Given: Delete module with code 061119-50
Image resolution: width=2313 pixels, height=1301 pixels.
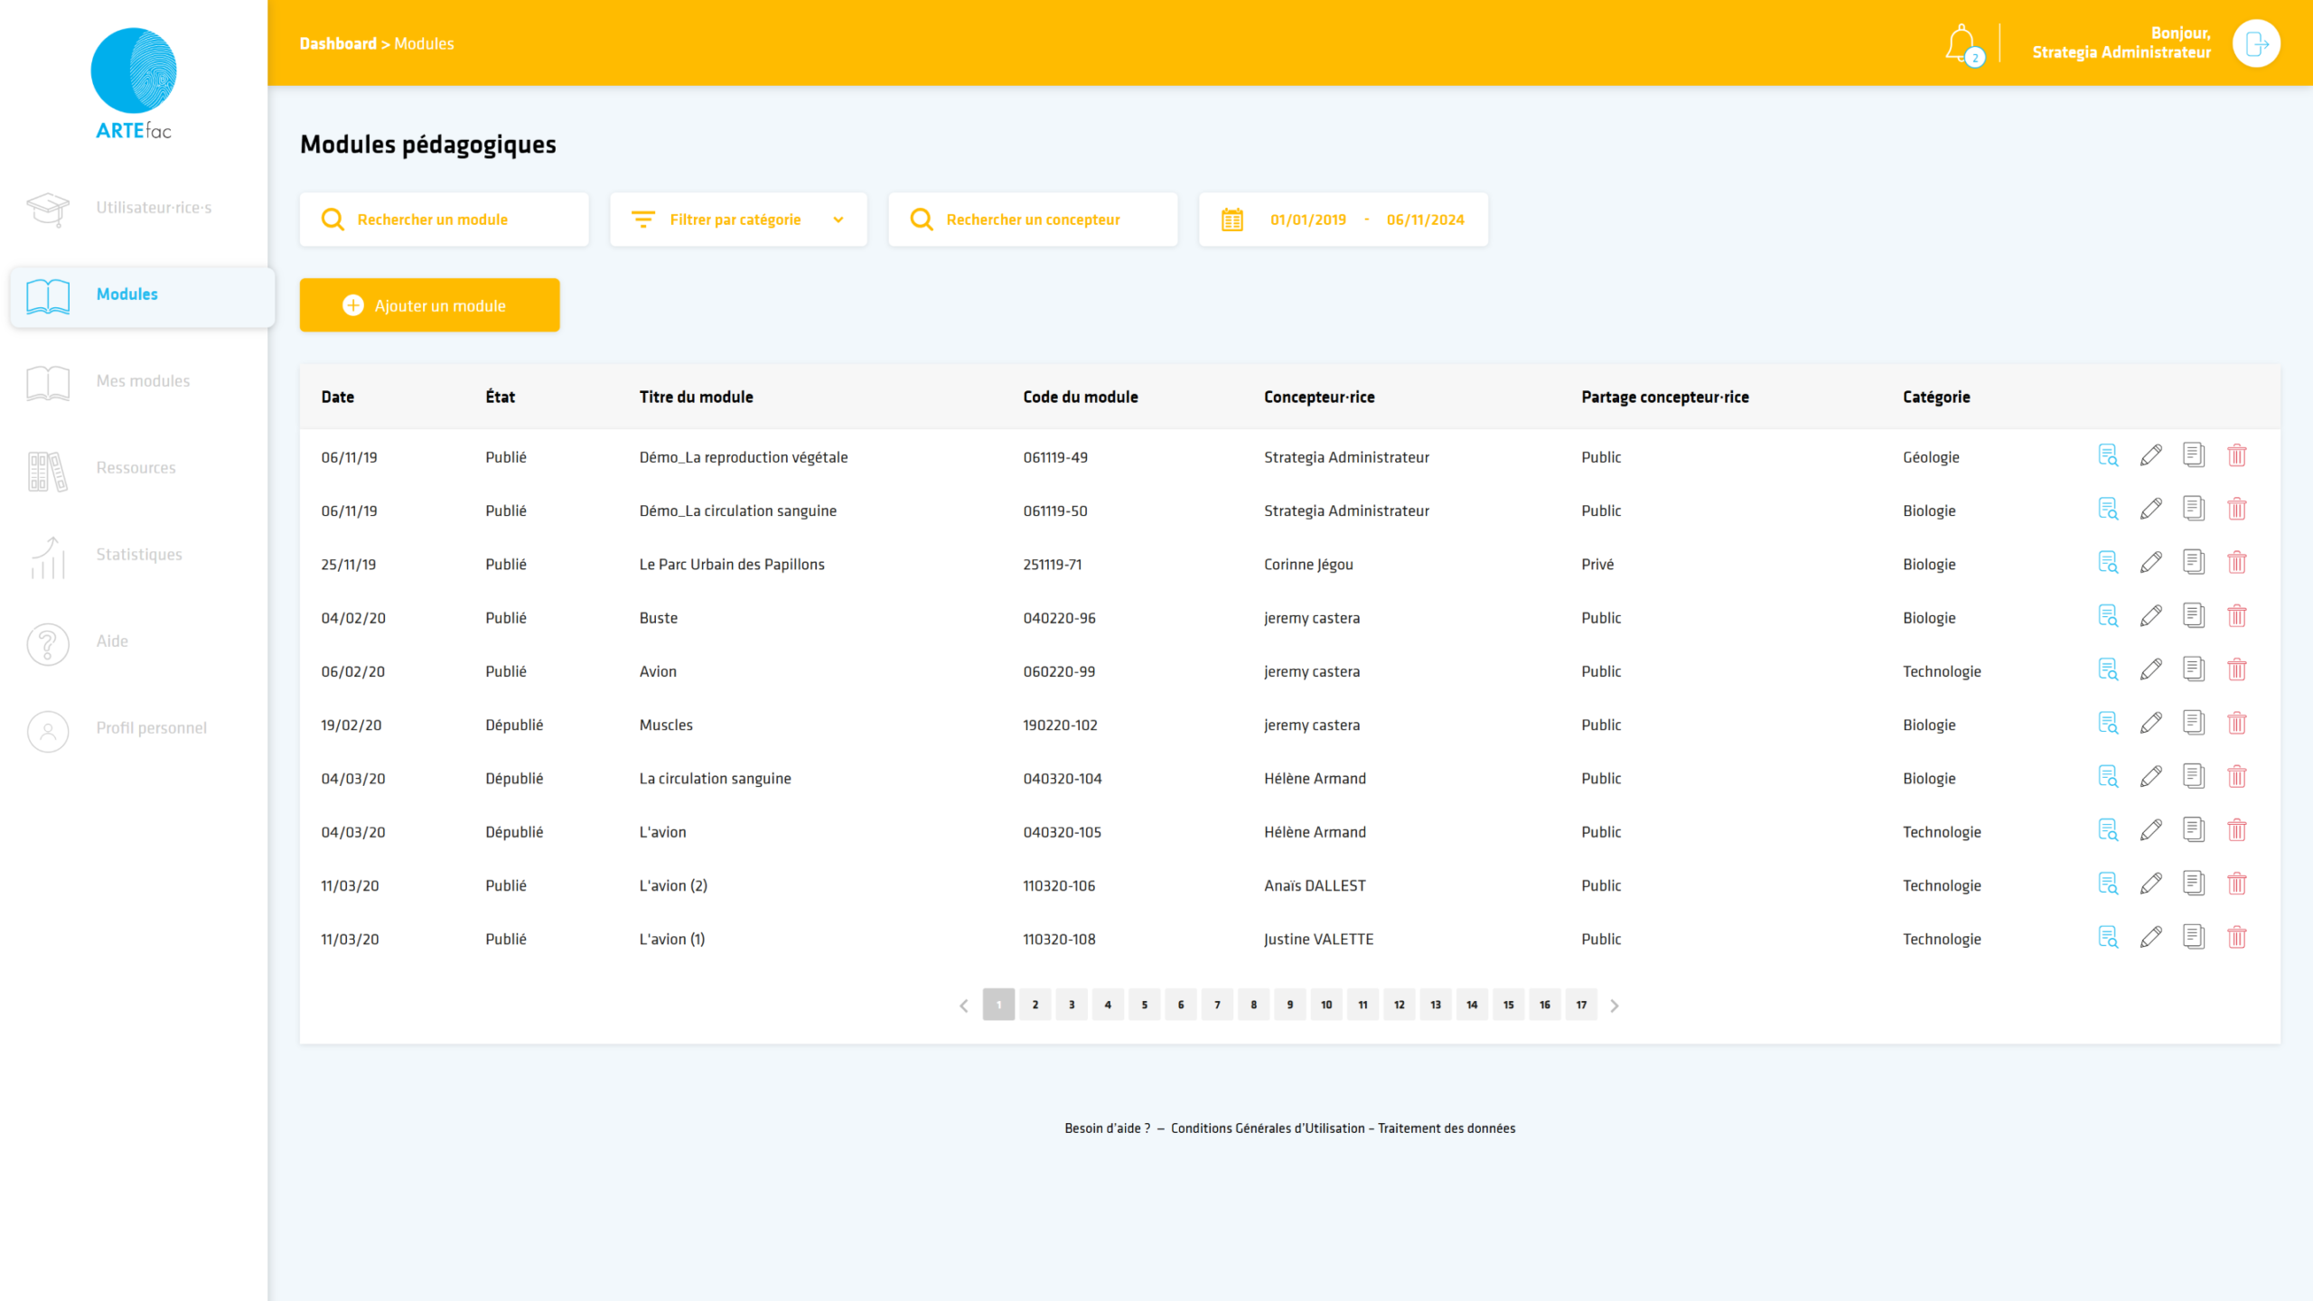Looking at the screenshot, I should tap(2237, 510).
